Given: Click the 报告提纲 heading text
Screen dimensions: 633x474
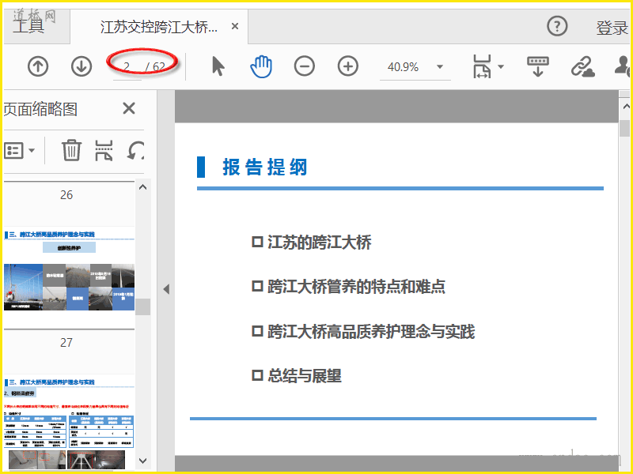Looking at the screenshot, I should pyautogui.click(x=265, y=167).
